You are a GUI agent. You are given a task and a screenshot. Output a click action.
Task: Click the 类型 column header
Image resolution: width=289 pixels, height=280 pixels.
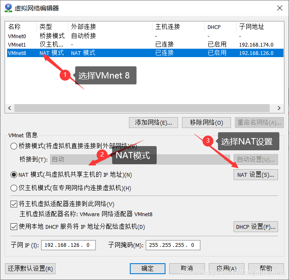click(x=53, y=26)
